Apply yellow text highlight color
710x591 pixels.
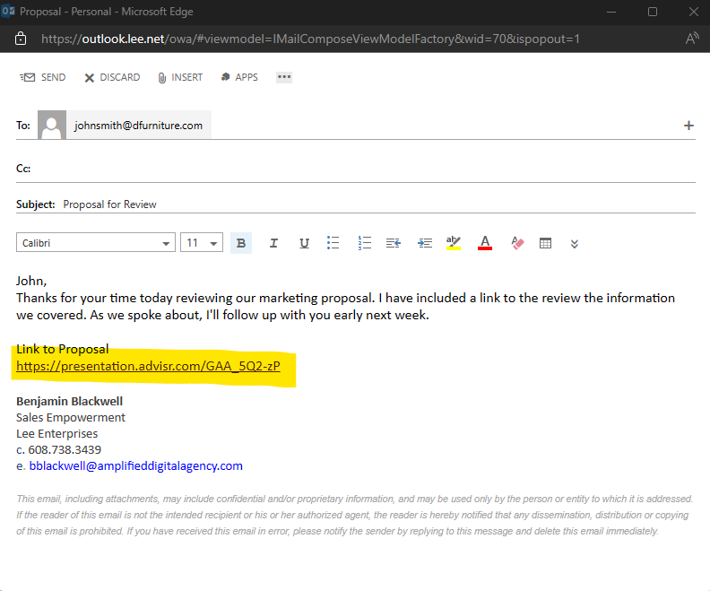454,243
